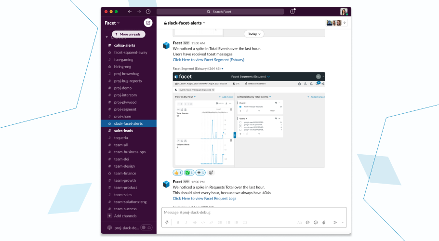
Task: Open help via question mark icon
Action: click(x=293, y=12)
